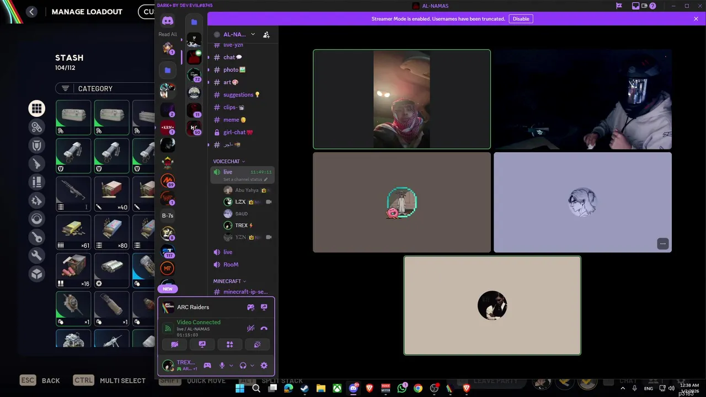Toggle noise suppression icon in voice panel
The width and height of the screenshot is (706, 397).
250,328
